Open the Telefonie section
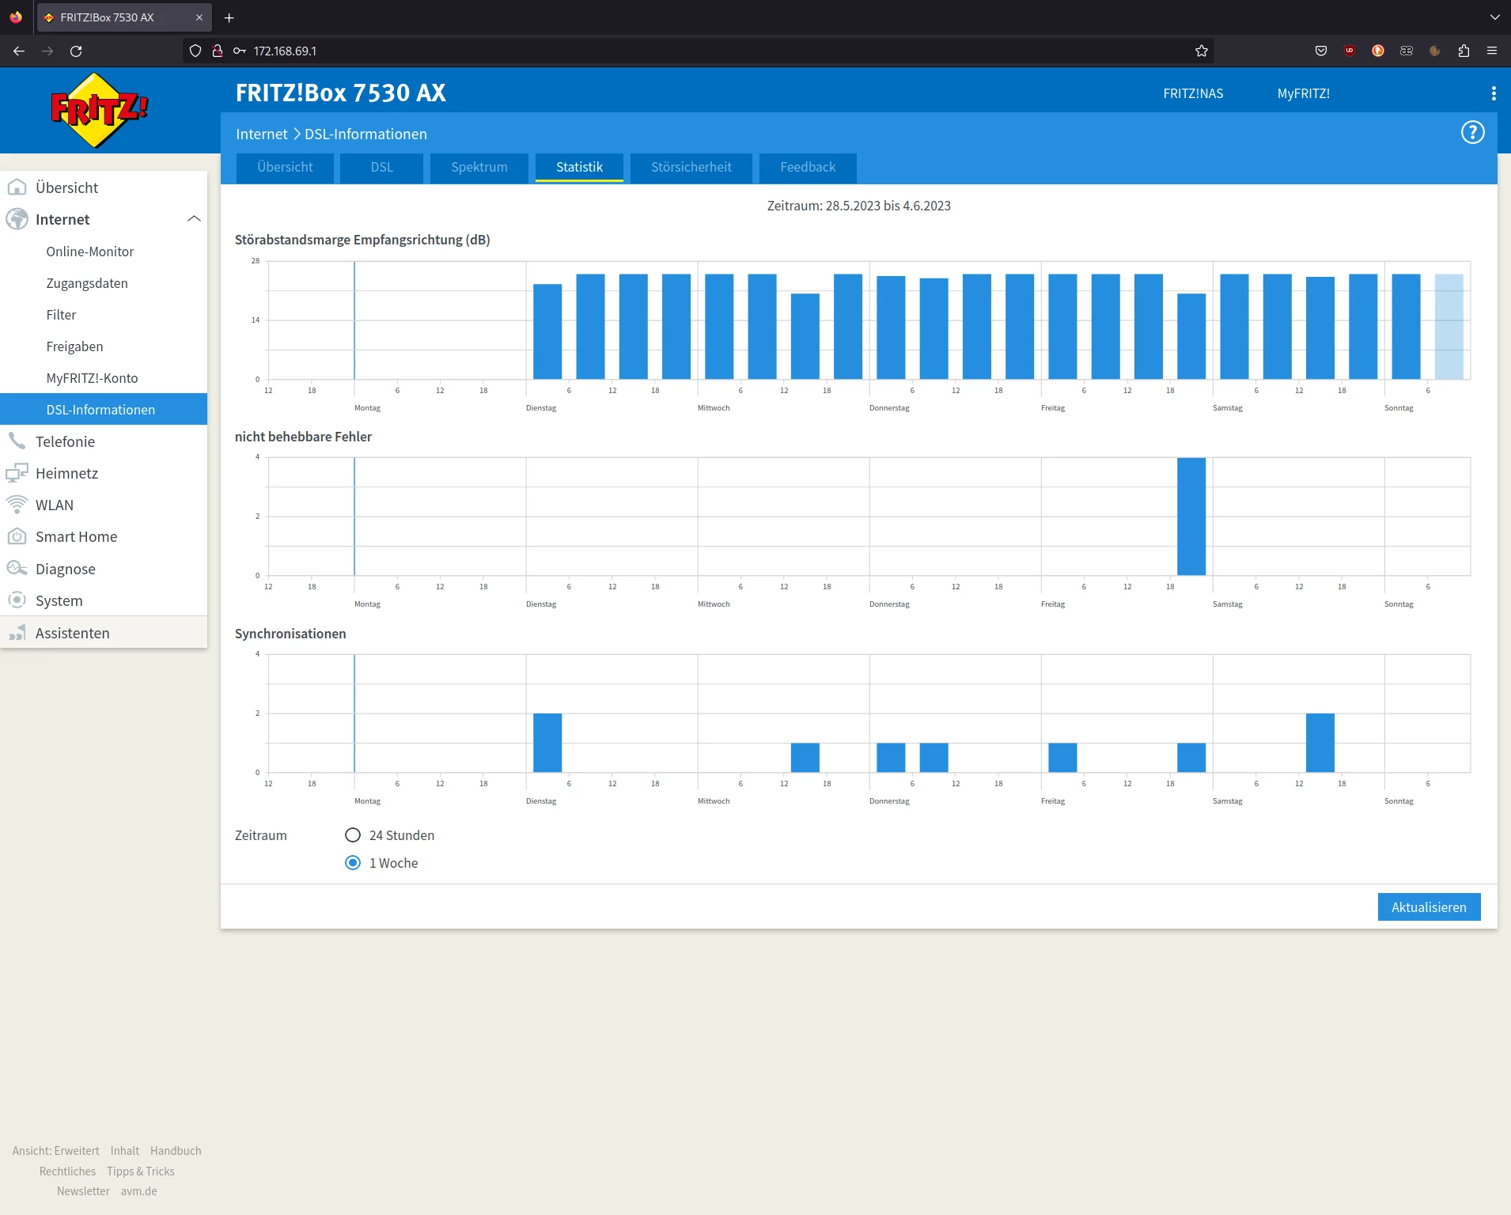 (65, 441)
